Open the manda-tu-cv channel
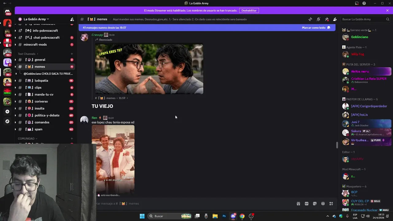The height and width of the screenshot is (221, 393). coord(45,95)
